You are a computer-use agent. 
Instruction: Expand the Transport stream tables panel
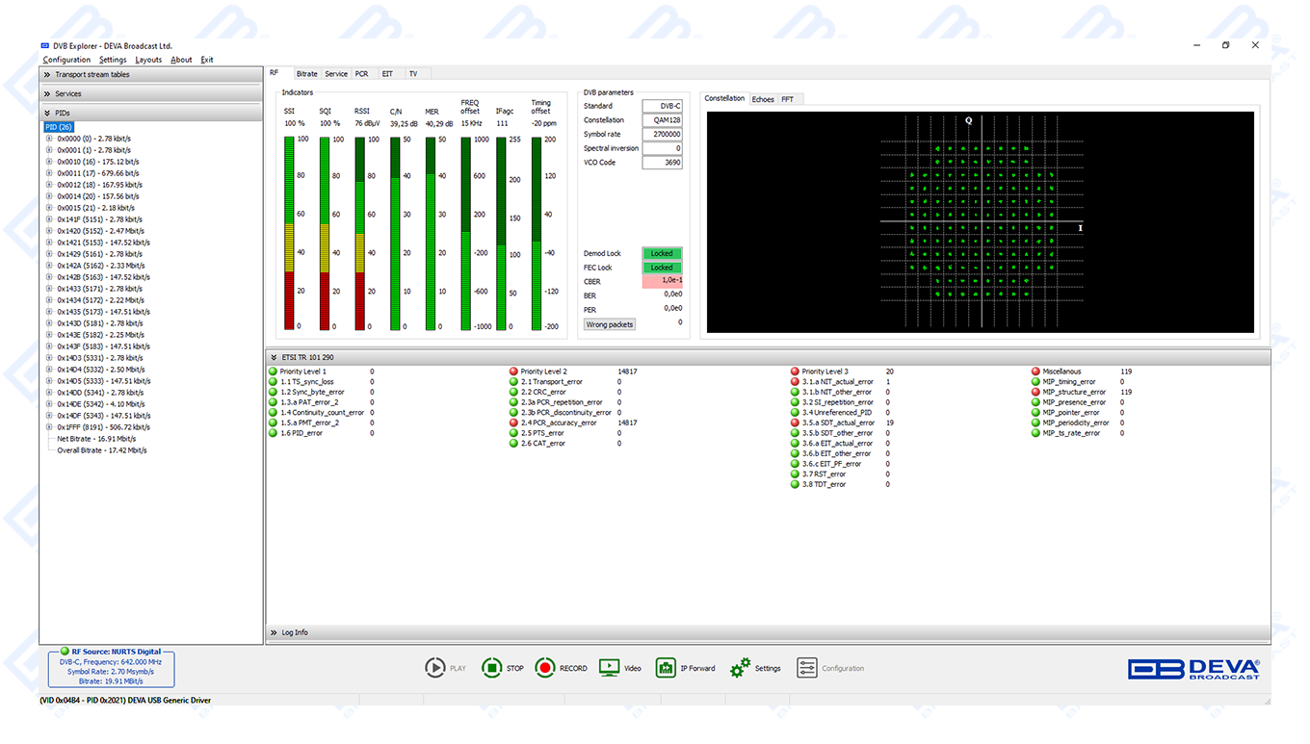(x=46, y=75)
